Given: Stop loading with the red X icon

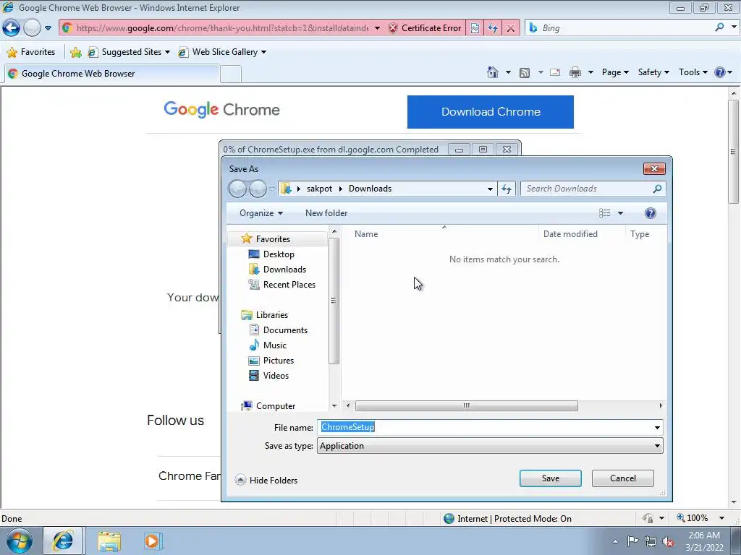Looking at the screenshot, I should click(x=511, y=28).
